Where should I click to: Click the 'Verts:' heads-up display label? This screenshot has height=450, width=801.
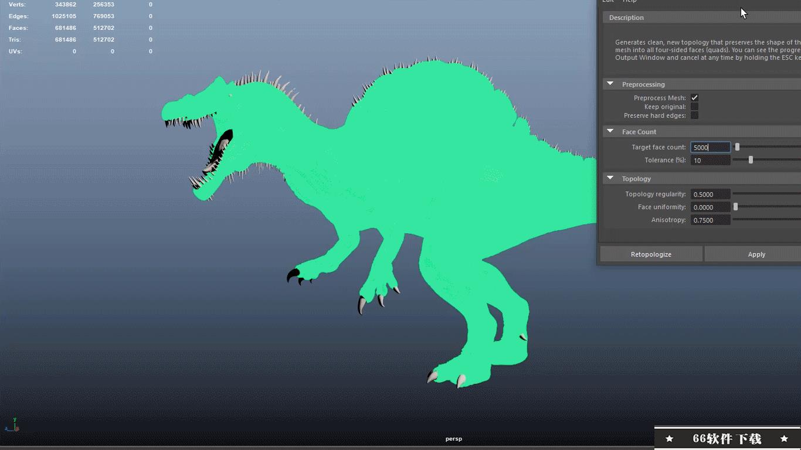coord(17,5)
